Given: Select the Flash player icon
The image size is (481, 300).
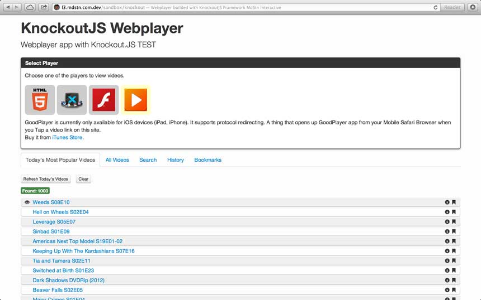Looking at the screenshot, I should tap(103, 100).
